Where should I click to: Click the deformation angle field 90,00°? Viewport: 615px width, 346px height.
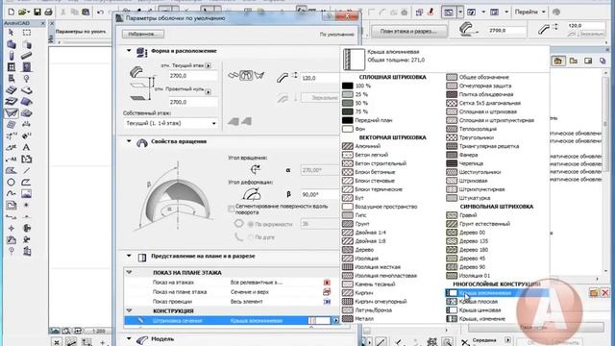pyautogui.click(x=320, y=194)
